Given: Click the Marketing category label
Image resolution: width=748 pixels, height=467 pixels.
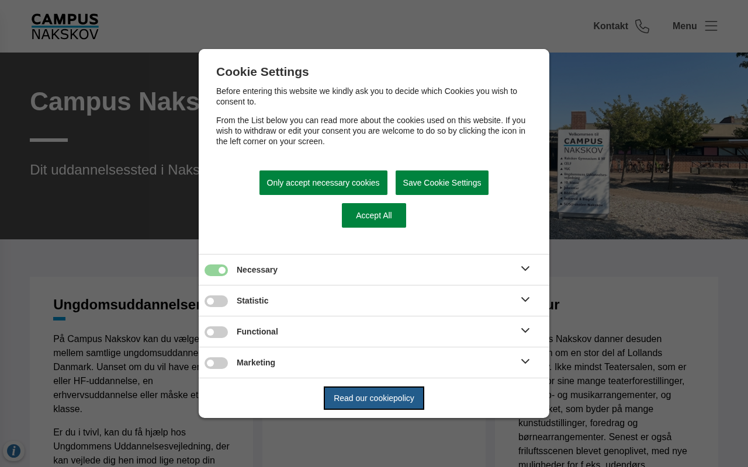Looking at the screenshot, I should coord(256,363).
